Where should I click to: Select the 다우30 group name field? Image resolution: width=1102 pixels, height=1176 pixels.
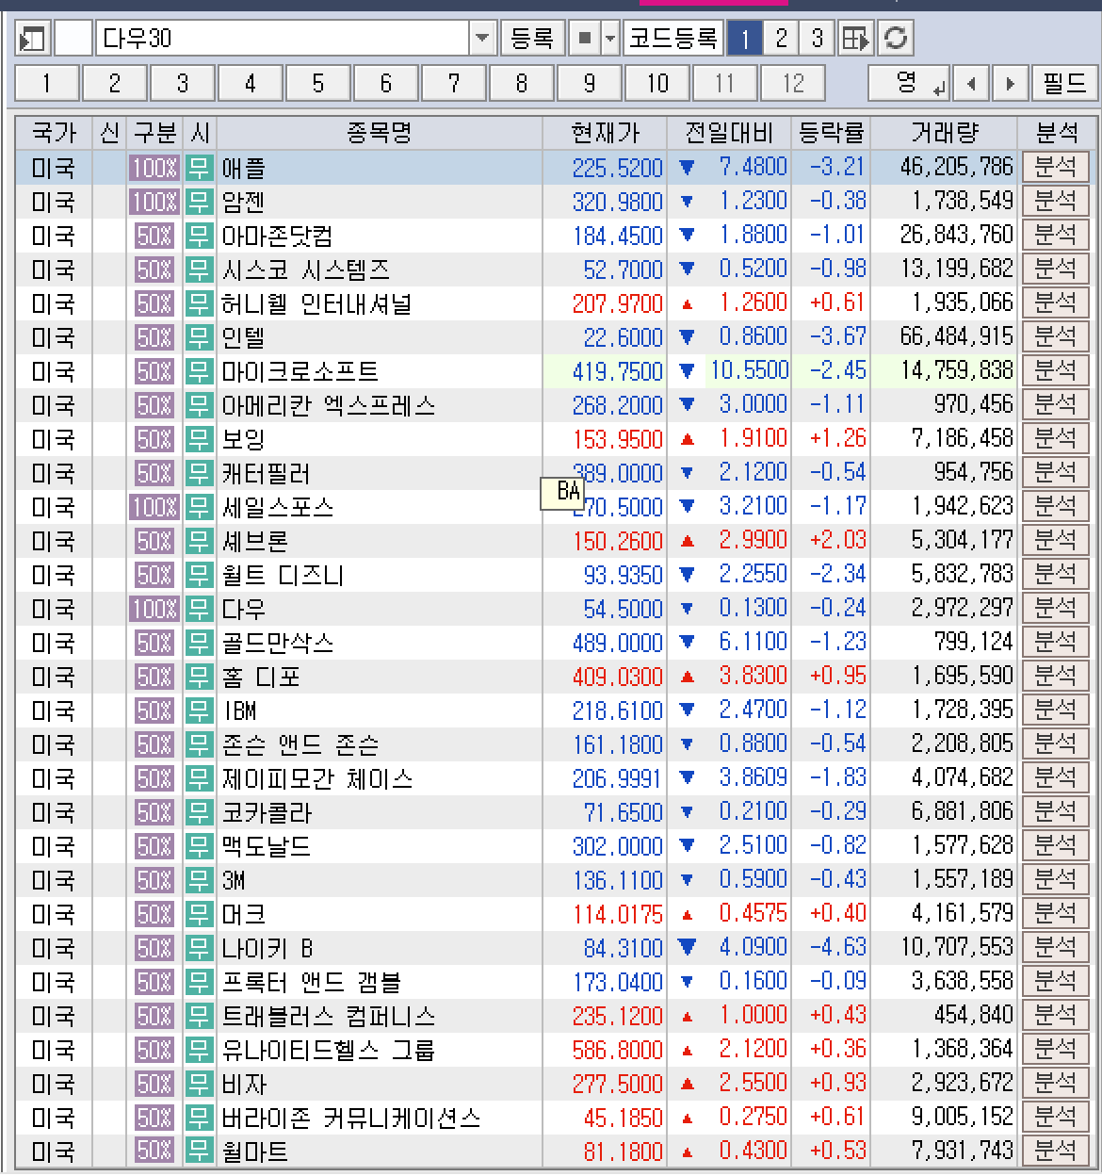[283, 39]
